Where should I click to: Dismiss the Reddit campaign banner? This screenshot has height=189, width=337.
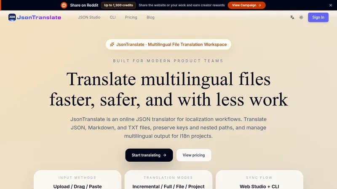331,5
